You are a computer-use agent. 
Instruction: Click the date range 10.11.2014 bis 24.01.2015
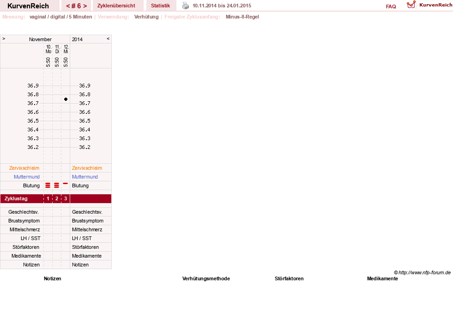click(222, 6)
